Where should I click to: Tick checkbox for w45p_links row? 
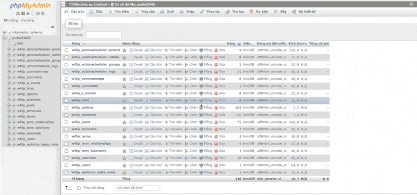(67, 100)
